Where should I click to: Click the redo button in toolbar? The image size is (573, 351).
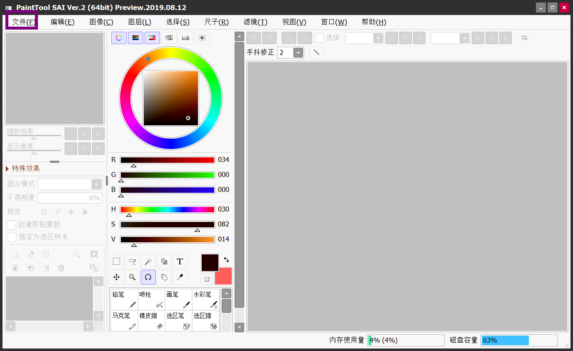tap(269, 38)
